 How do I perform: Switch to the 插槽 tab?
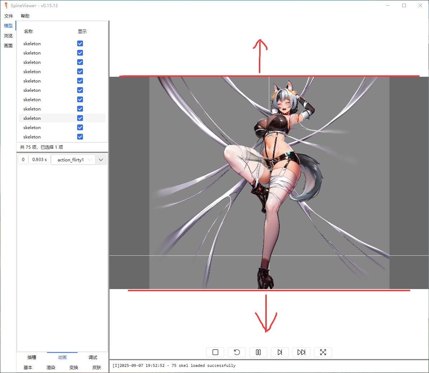(31, 357)
